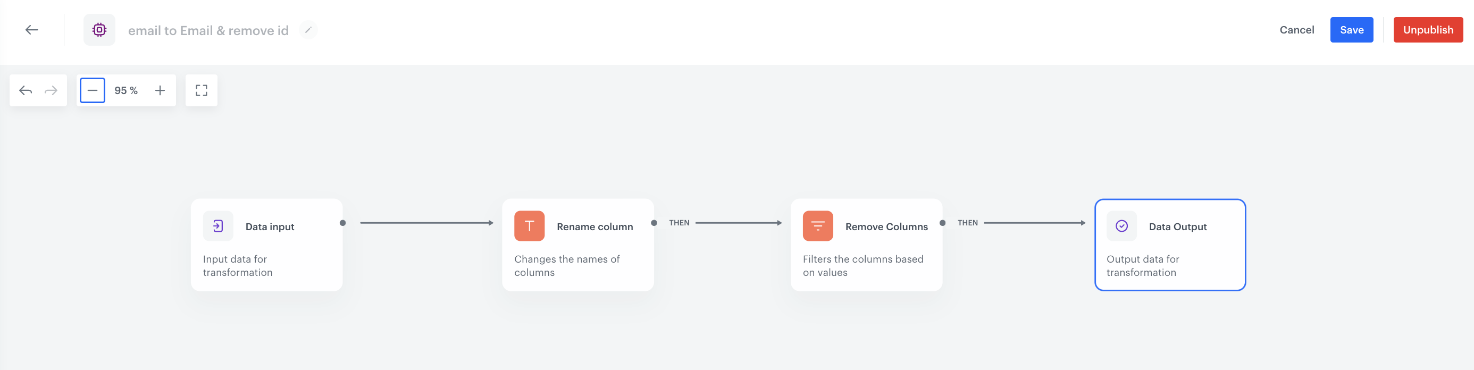Viewport: 1474px width, 370px height.
Task: Select the Data input node icon
Action: tap(218, 226)
